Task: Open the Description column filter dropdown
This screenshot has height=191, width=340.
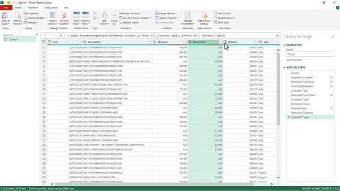Action: (150, 42)
